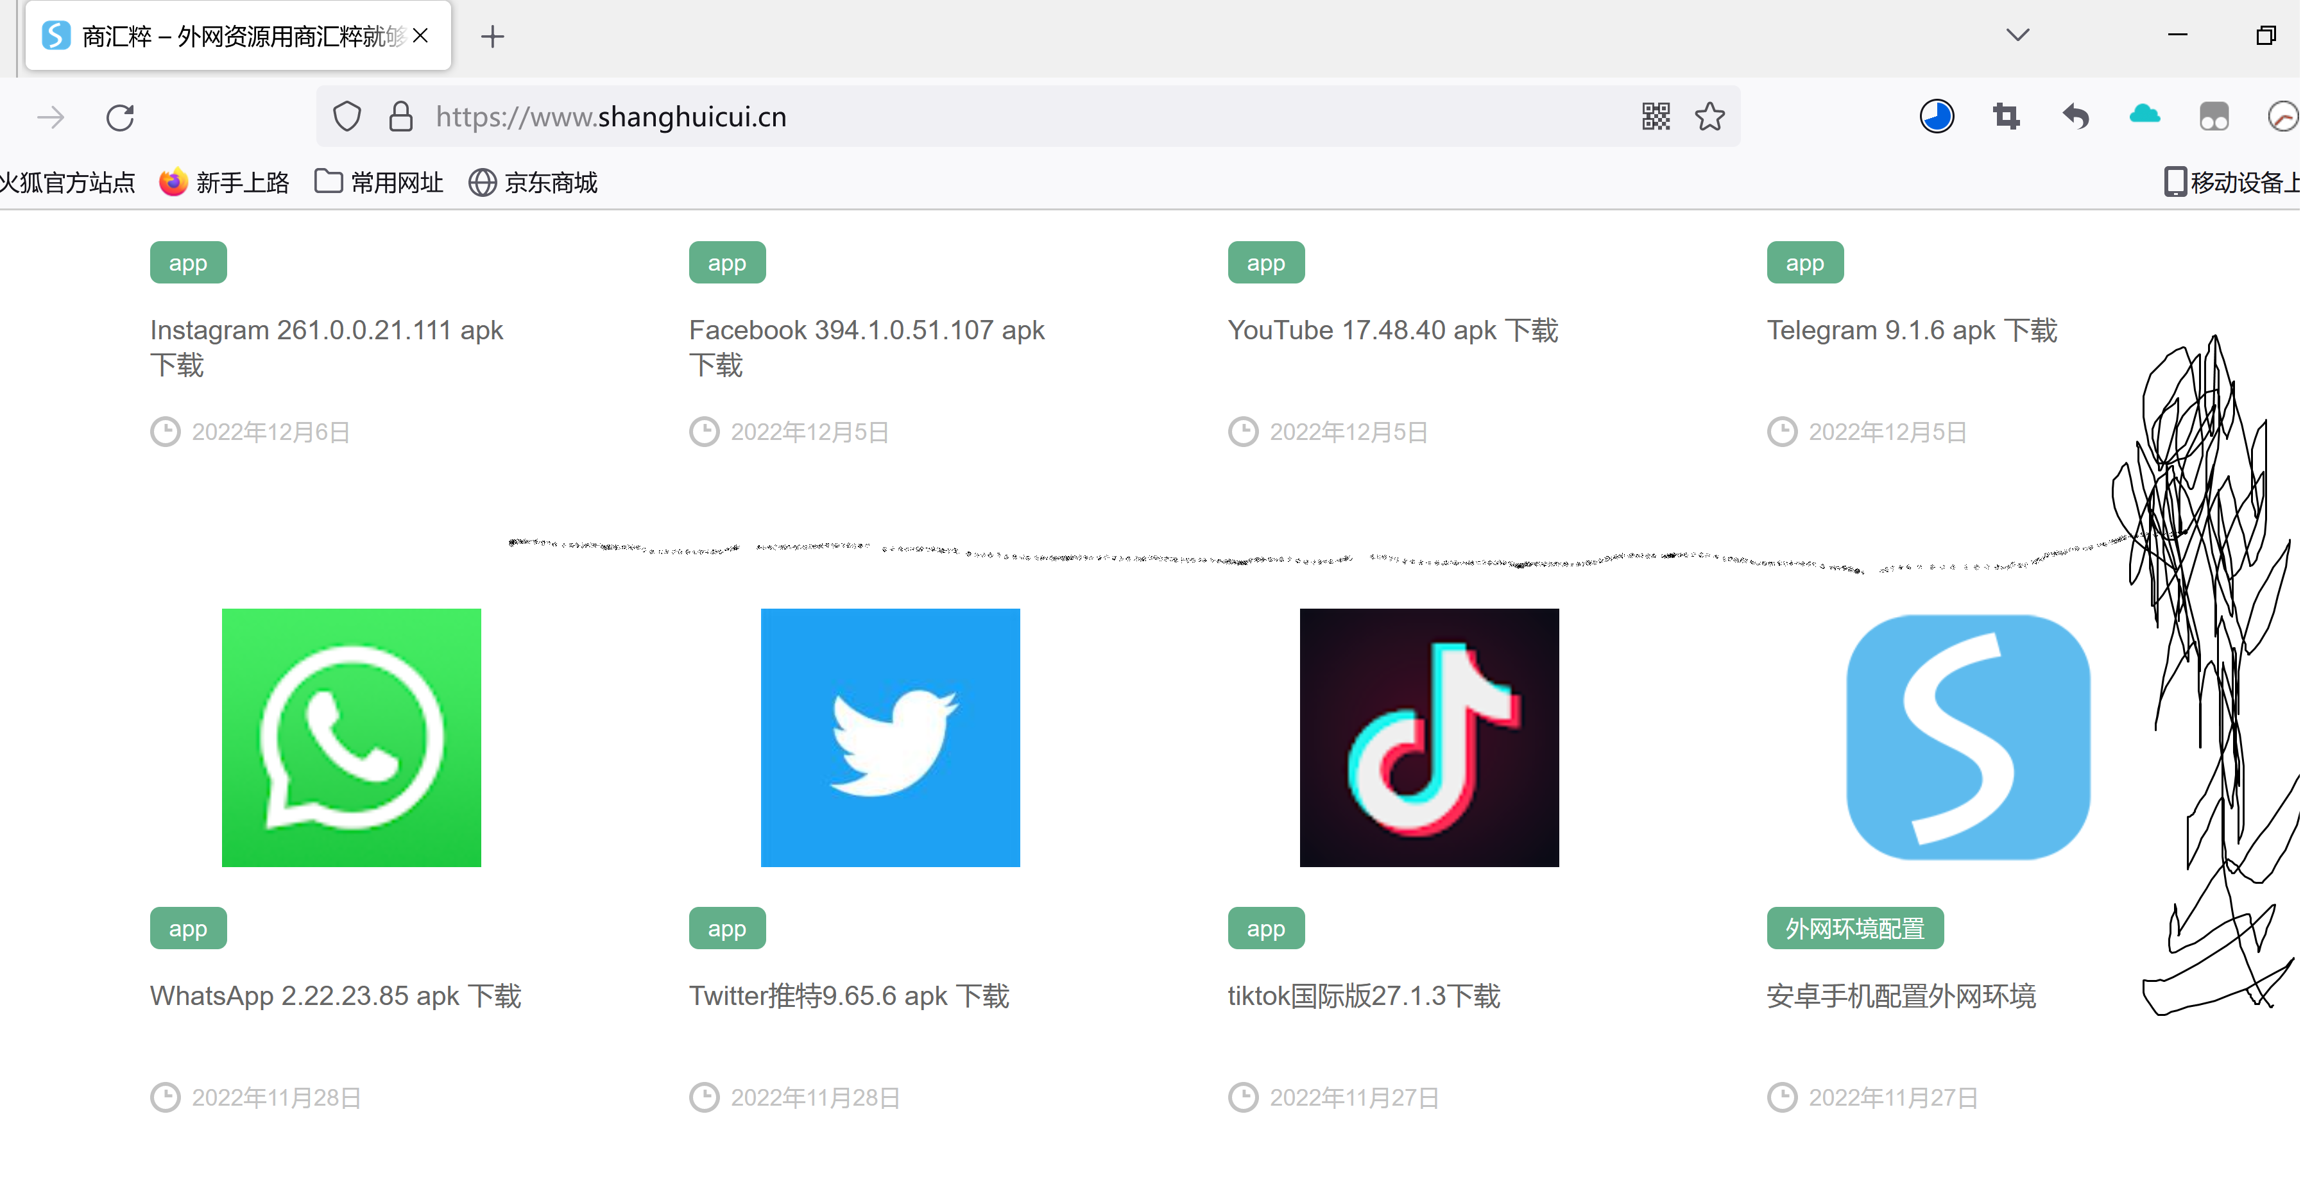The height and width of the screenshot is (1191, 2303).
Task: Click the Twitter bird thumbnail
Action: pos(891,737)
